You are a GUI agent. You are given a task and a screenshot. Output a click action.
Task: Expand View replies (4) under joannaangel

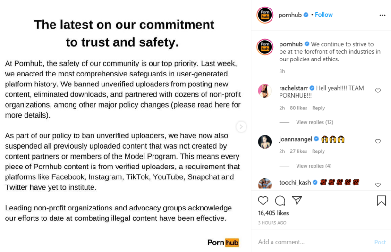[x=314, y=166]
